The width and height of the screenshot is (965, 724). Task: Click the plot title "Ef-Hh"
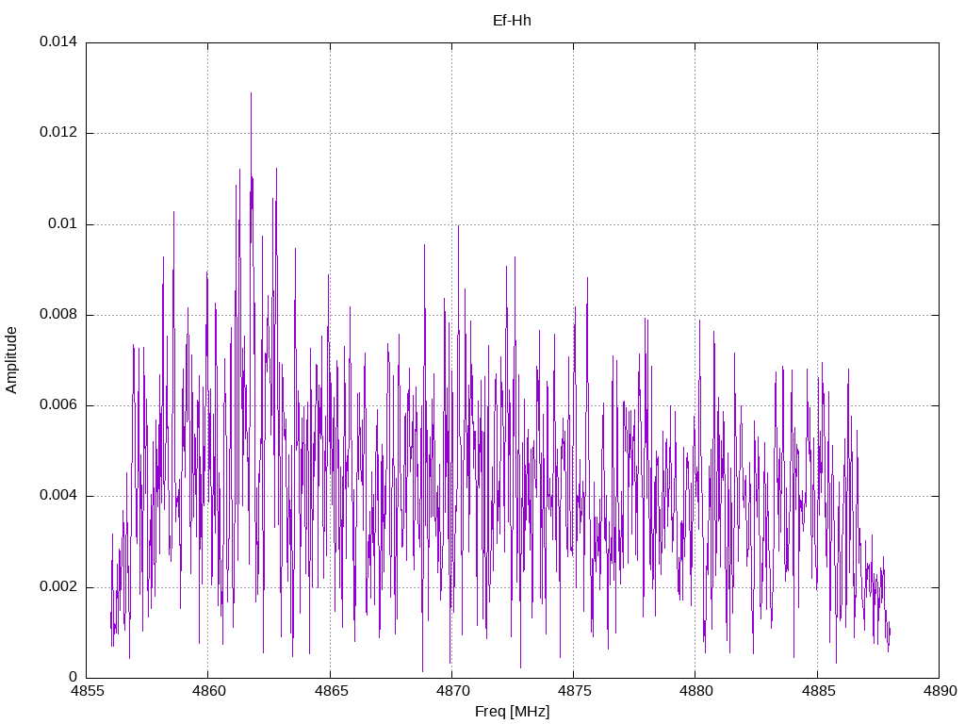pyautogui.click(x=512, y=21)
